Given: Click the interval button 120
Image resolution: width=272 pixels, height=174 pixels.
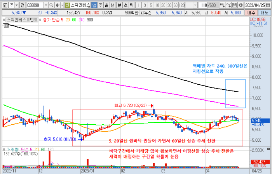Looking at the screenshot, I should [181, 5].
